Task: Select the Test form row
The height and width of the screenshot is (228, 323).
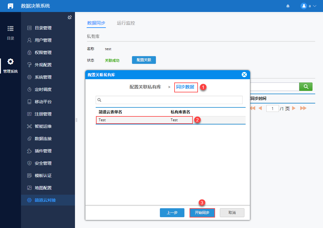Action: (x=171, y=120)
